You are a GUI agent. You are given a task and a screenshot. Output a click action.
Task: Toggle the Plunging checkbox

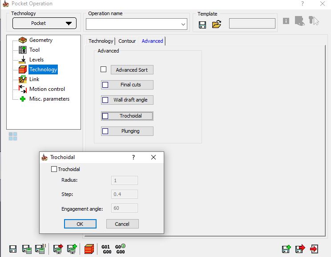[x=105, y=131]
